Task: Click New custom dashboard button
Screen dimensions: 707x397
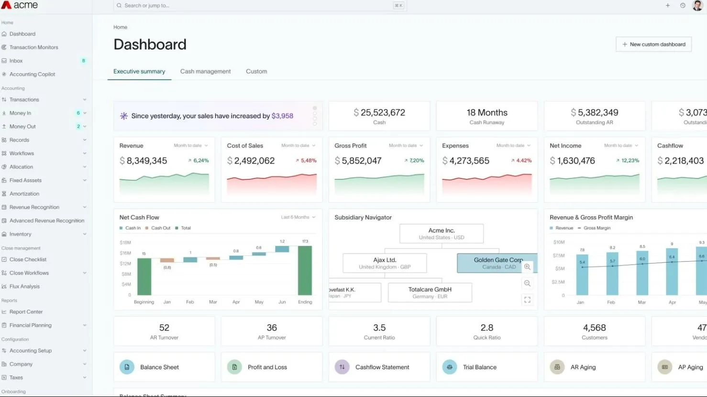Action: pos(653,44)
